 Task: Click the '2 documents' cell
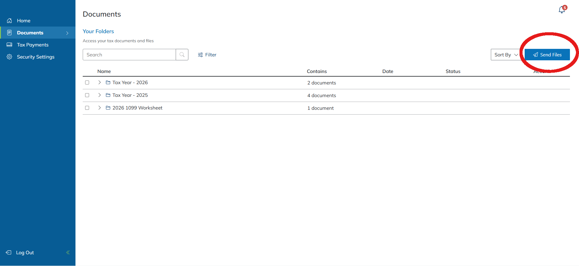(x=321, y=83)
